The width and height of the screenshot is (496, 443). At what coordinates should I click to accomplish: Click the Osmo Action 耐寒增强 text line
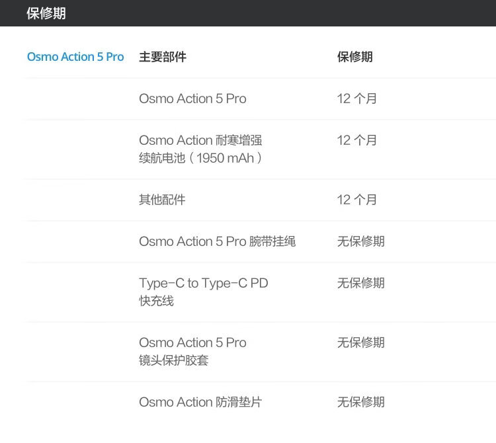click(200, 140)
